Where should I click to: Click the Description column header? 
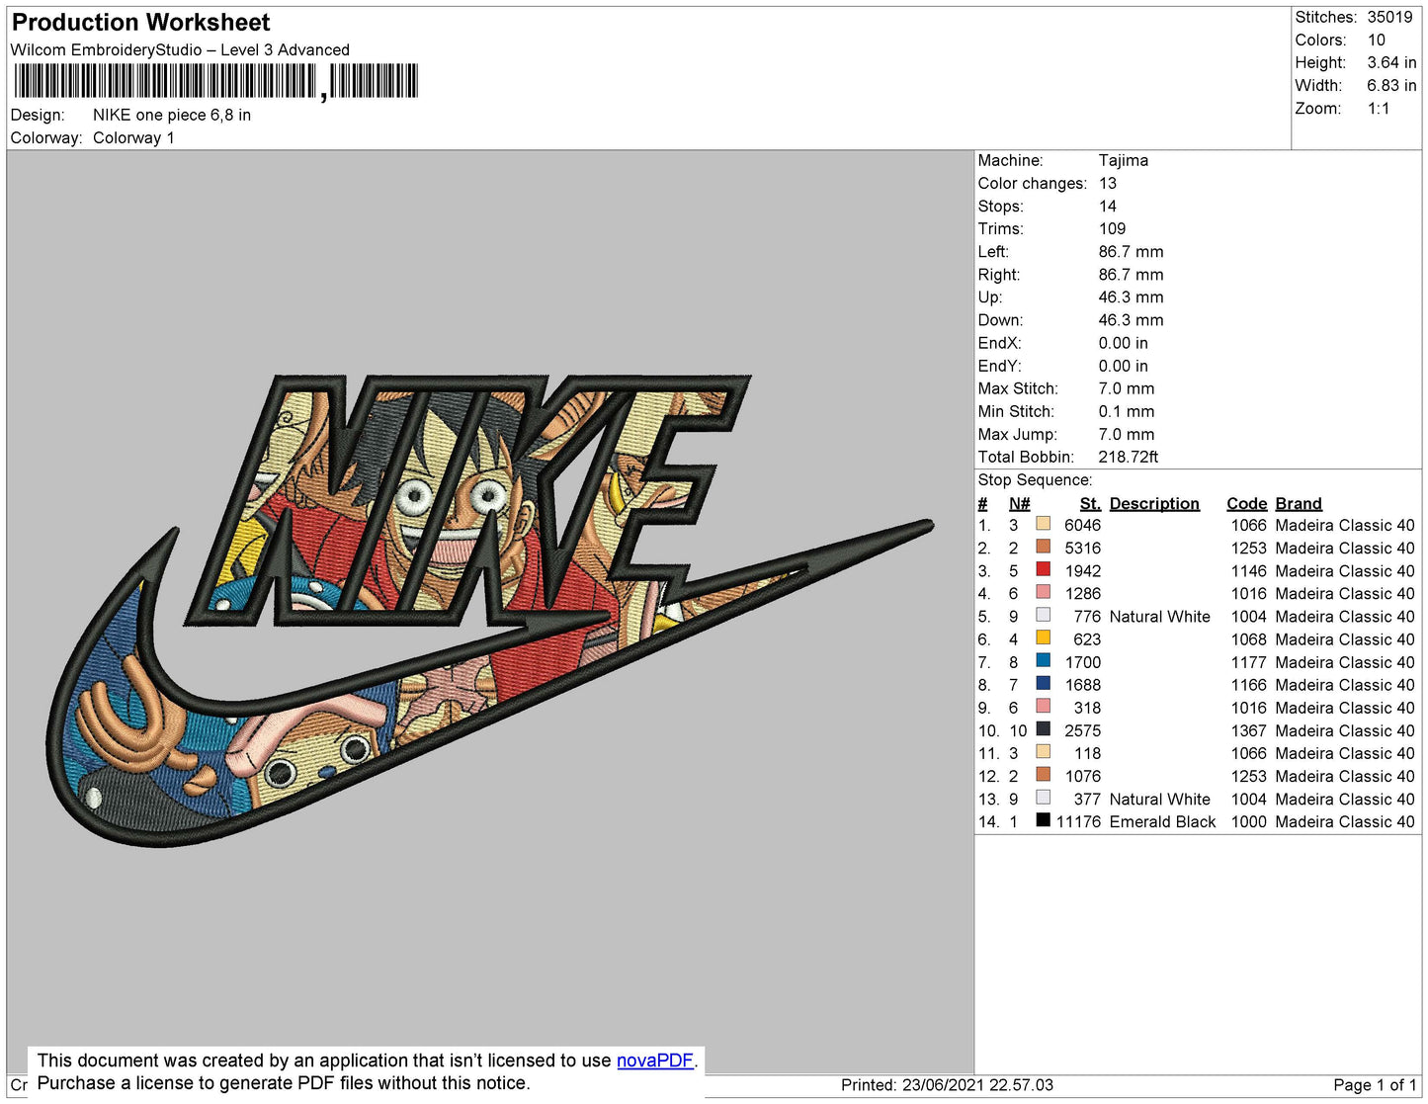click(x=1153, y=503)
